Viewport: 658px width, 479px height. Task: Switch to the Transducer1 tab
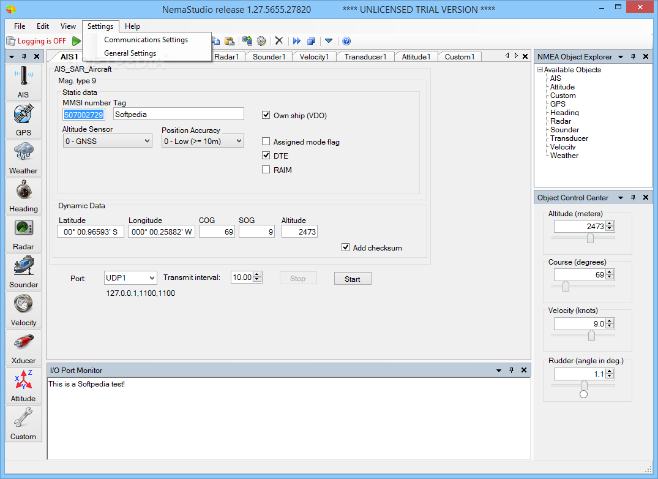point(365,57)
